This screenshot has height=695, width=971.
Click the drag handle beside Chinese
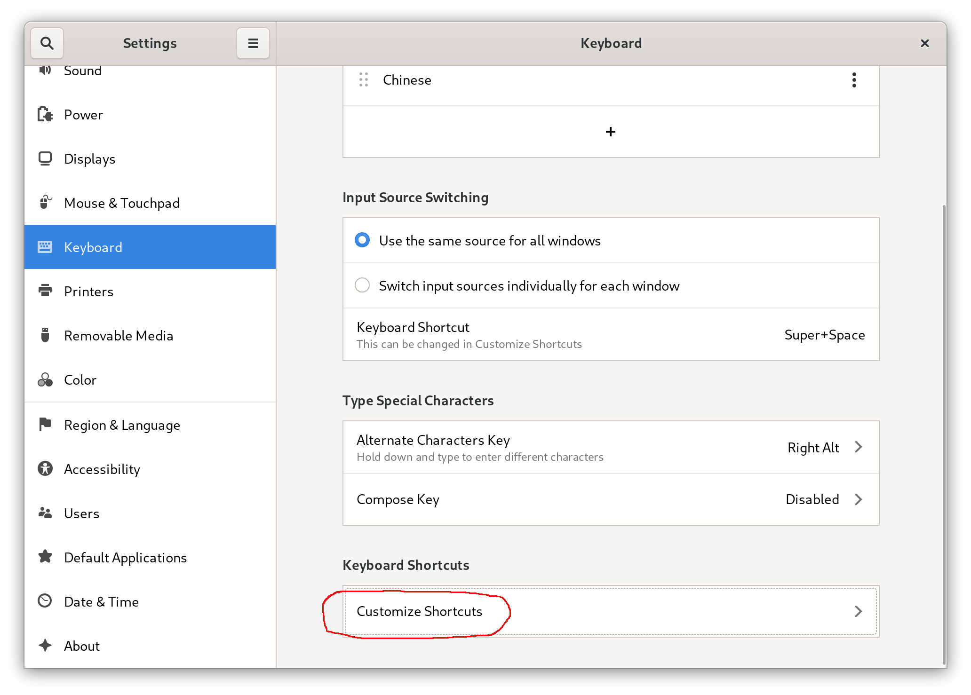tap(363, 80)
